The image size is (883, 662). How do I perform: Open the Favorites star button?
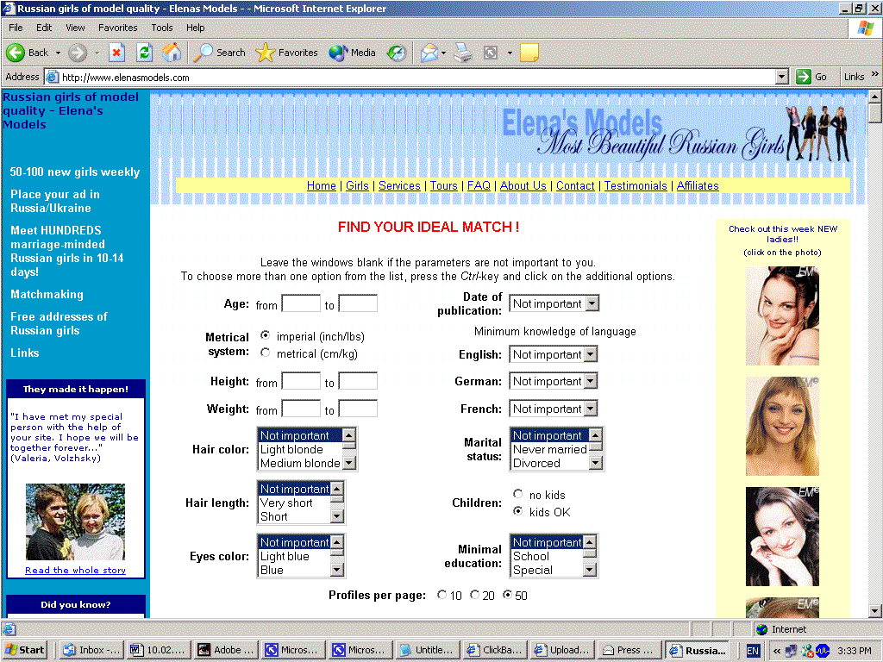tap(286, 53)
